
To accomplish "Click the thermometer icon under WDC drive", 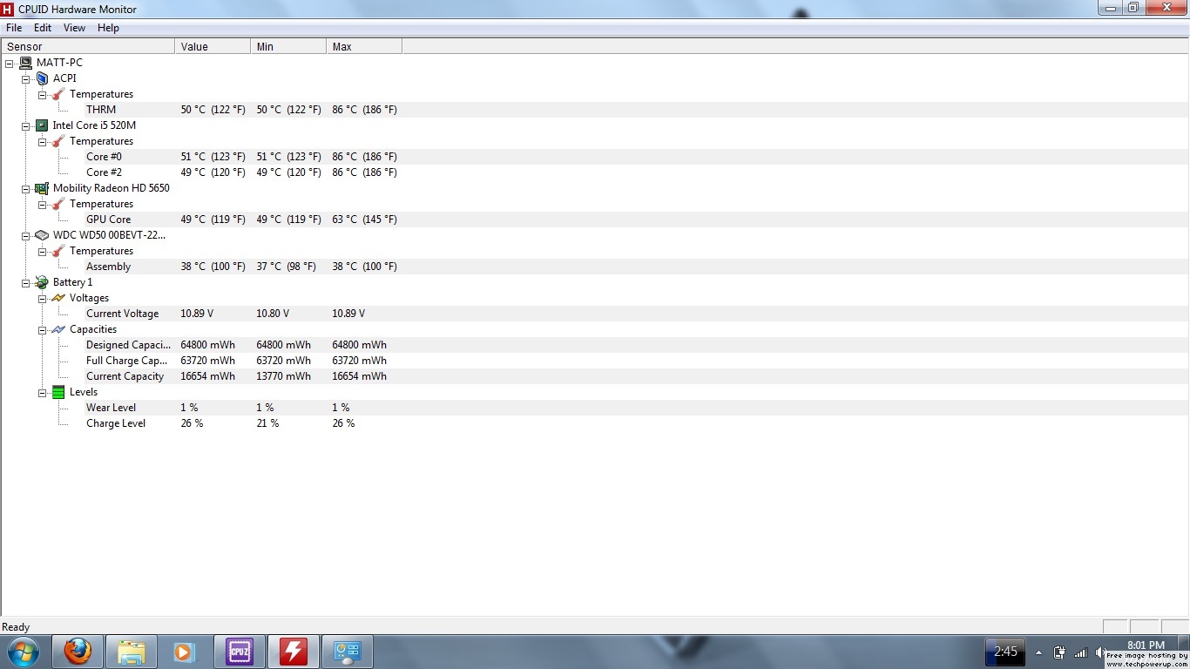I will (58, 251).
